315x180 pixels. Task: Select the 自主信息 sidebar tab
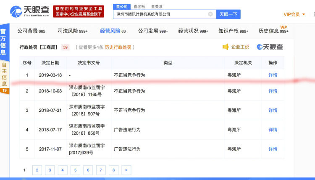[x=4, y=75]
